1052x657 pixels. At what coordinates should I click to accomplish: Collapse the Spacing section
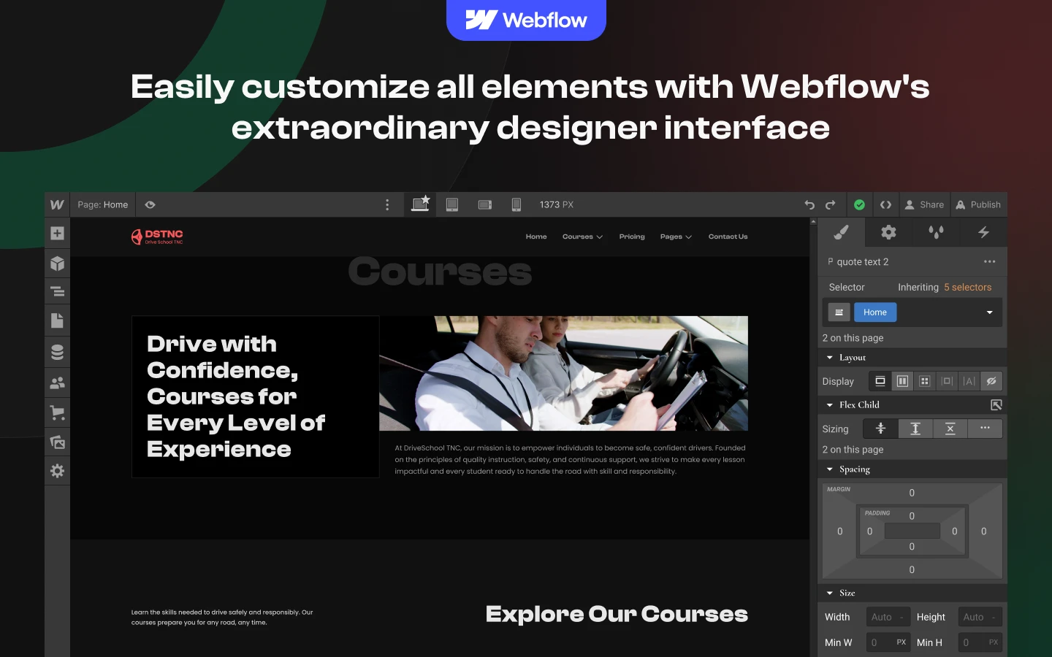830,469
